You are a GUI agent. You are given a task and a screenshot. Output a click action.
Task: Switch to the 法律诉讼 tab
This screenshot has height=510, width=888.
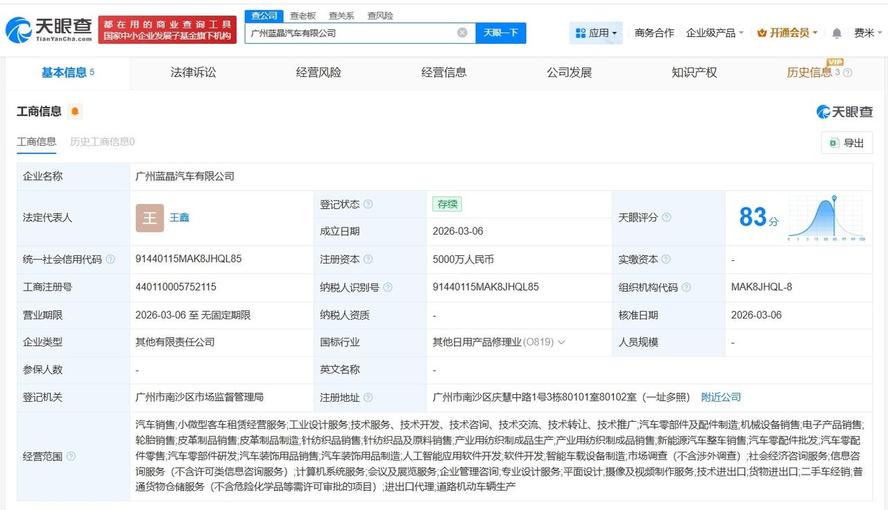pyautogui.click(x=193, y=72)
